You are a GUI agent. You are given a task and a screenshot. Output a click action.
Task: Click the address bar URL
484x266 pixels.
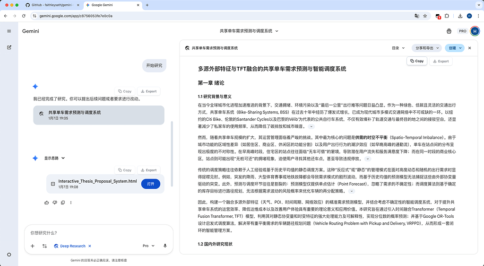click(x=76, y=16)
